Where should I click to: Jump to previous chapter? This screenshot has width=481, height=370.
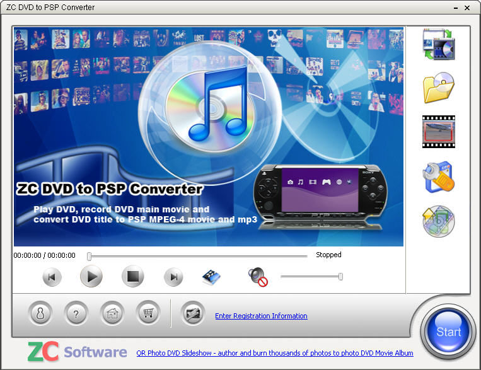coord(52,277)
